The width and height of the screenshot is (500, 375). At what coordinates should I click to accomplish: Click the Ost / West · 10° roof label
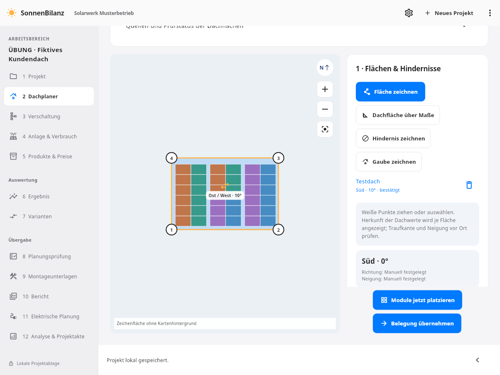pos(225,195)
